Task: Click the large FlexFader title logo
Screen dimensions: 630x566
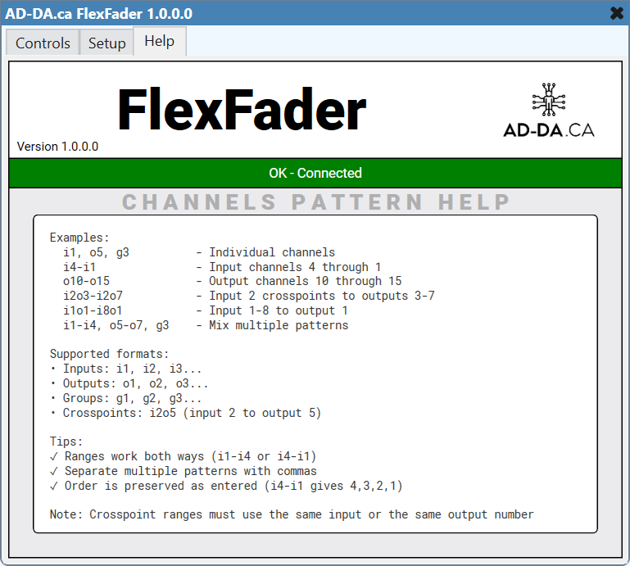Action: (x=242, y=110)
